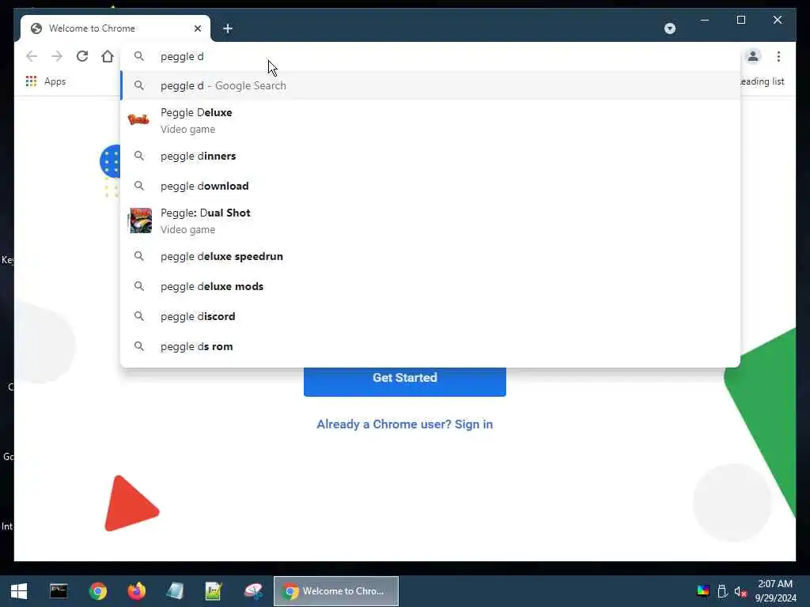Image resolution: width=810 pixels, height=607 pixels.
Task: Click search icon beside "peggle download"
Action: [x=139, y=185]
